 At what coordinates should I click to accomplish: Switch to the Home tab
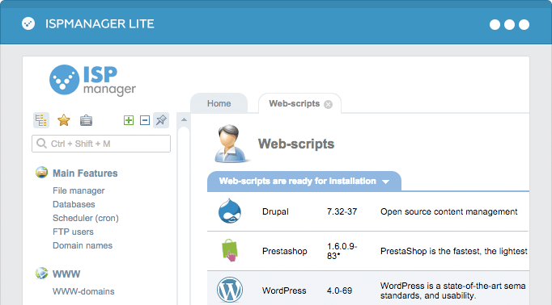coord(219,103)
